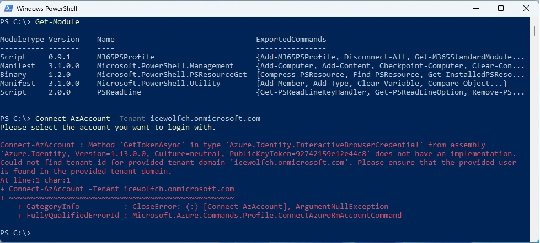The height and width of the screenshot is (243, 540).
Task: Click "Please select the account" message line
Action: point(108,128)
